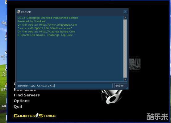This screenshot has height=123, width=171.
Task: Click the console vertical scrollbar track
Action: pyautogui.click(x=125, y=49)
